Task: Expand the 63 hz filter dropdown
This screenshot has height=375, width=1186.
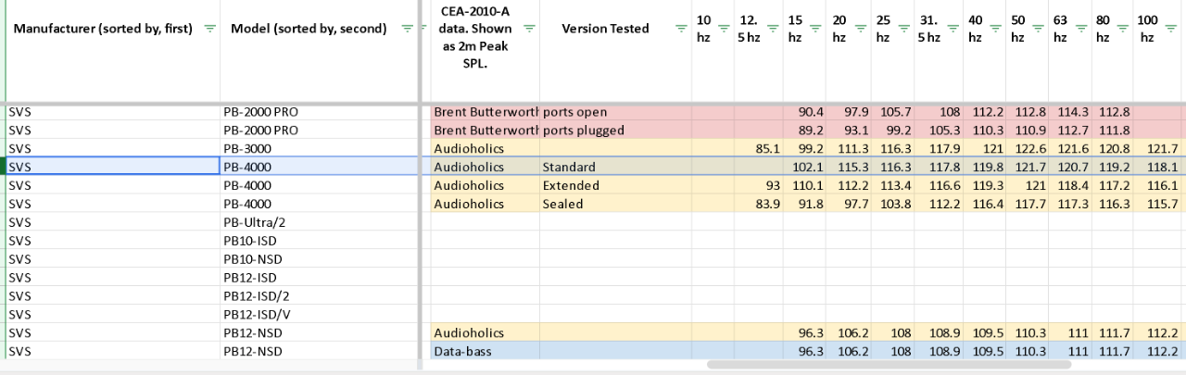Action: point(1080,29)
